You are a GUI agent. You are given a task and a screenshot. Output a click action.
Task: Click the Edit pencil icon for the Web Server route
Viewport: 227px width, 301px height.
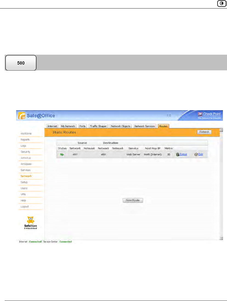[196, 154]
